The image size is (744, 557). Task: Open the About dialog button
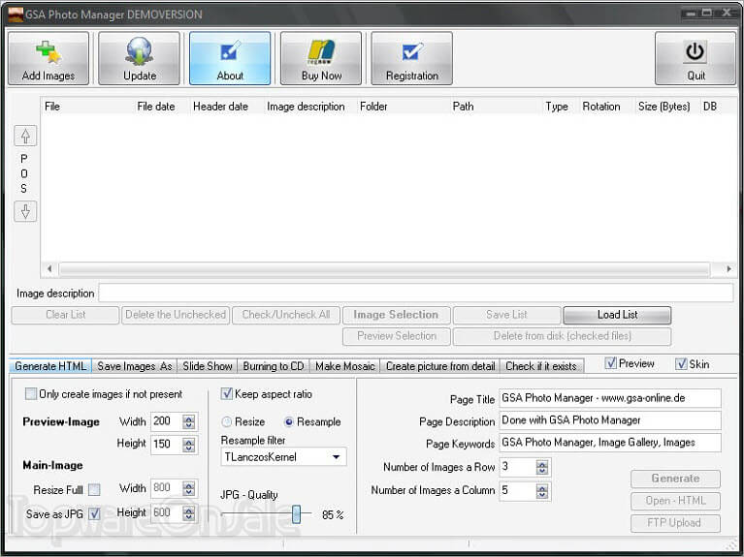pyautogui.click(x=230, y=58)
